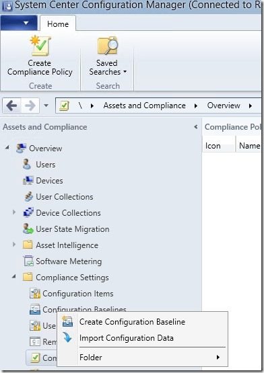
Task: Expand the Asset Intelligence node
Action: point(14,245)
